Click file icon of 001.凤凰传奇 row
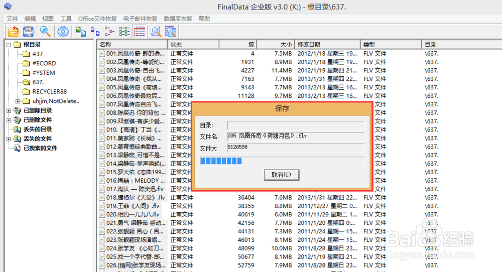The width and height of the screenshot is (502, 272). click(102, 53)
